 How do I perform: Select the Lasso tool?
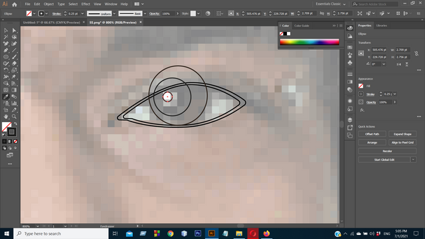[14, 37]
